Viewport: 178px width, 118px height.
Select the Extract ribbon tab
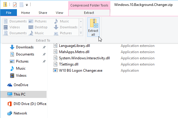[89, 13]
